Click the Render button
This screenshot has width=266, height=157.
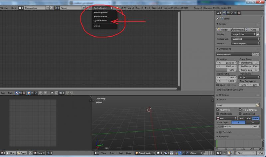click(223, 30)
